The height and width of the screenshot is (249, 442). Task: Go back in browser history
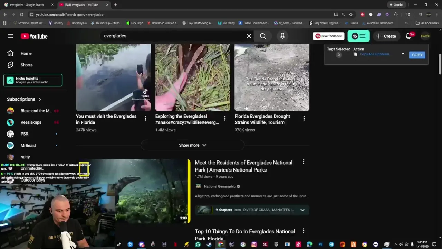click(5, 15)
